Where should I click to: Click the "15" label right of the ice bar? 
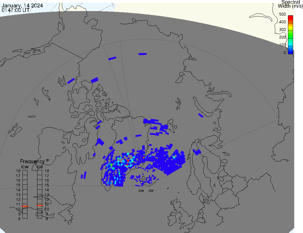tap(47, 185)
